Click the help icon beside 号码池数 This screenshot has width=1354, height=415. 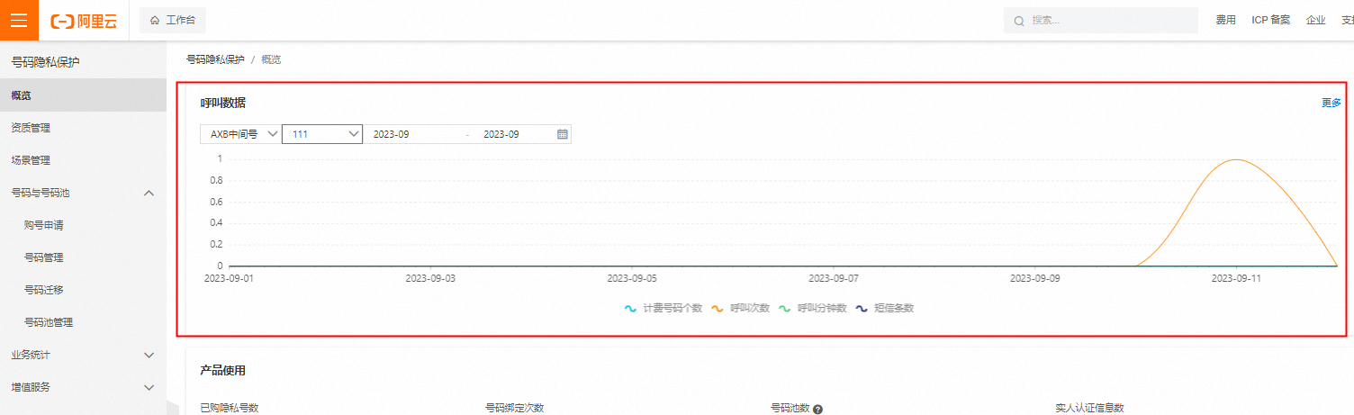[x=818, y=409]
